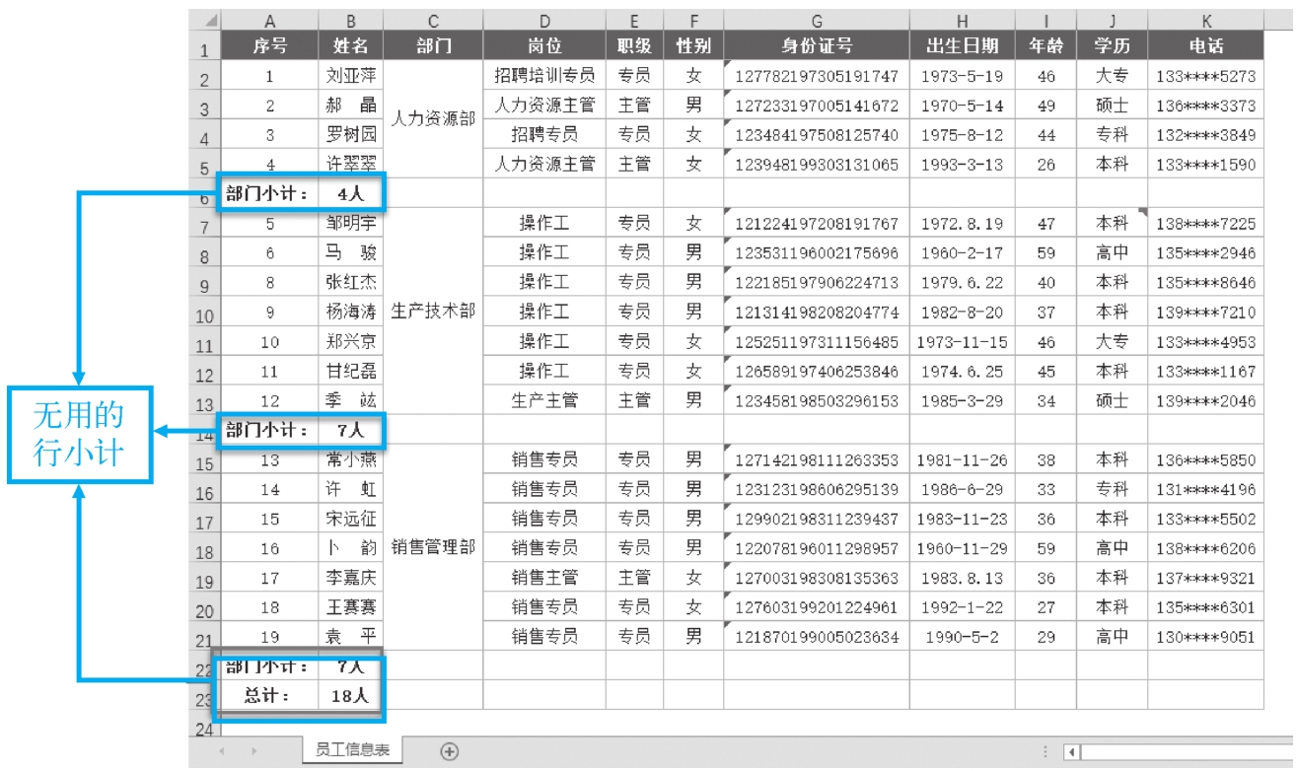Viewport: 1297px width, 771px height.
Task: Select the 18人 total cell
Action: pyautogui.click(x=351, y=696)
